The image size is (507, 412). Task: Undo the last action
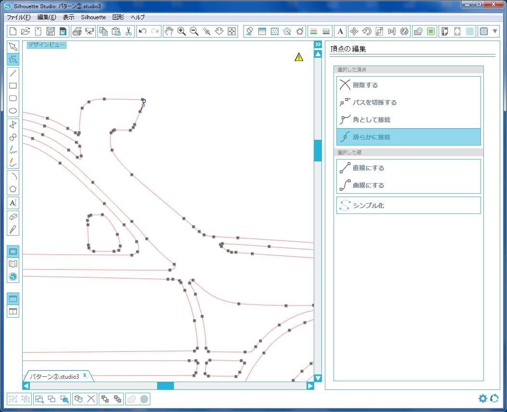click(x=143, y=31)
